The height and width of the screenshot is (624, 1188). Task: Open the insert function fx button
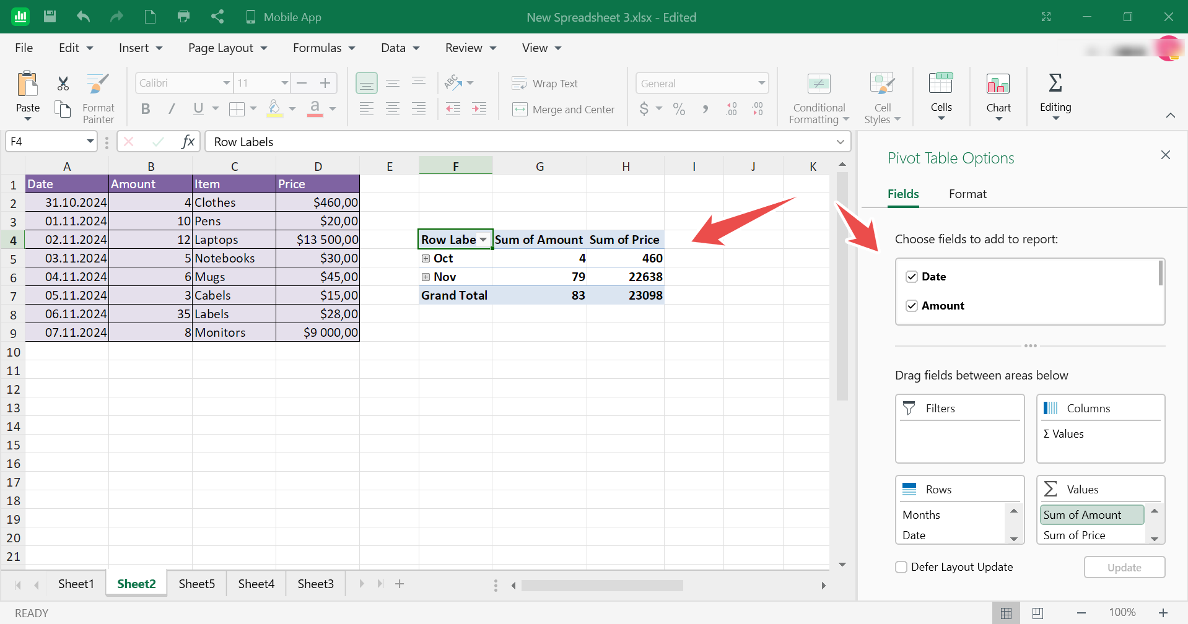pyautogui.click(x=188, y=142)
